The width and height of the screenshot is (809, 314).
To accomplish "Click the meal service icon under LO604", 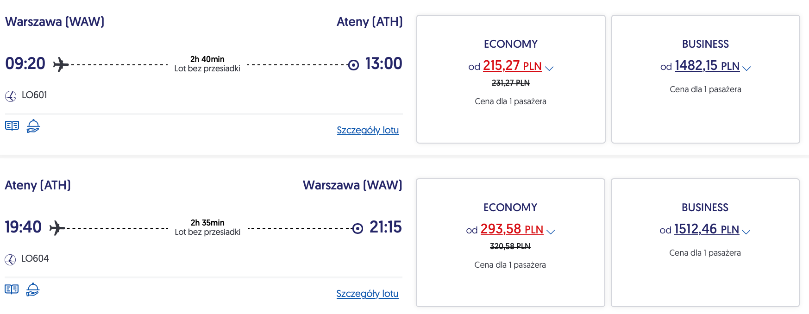I will click(x=33, y=289).
